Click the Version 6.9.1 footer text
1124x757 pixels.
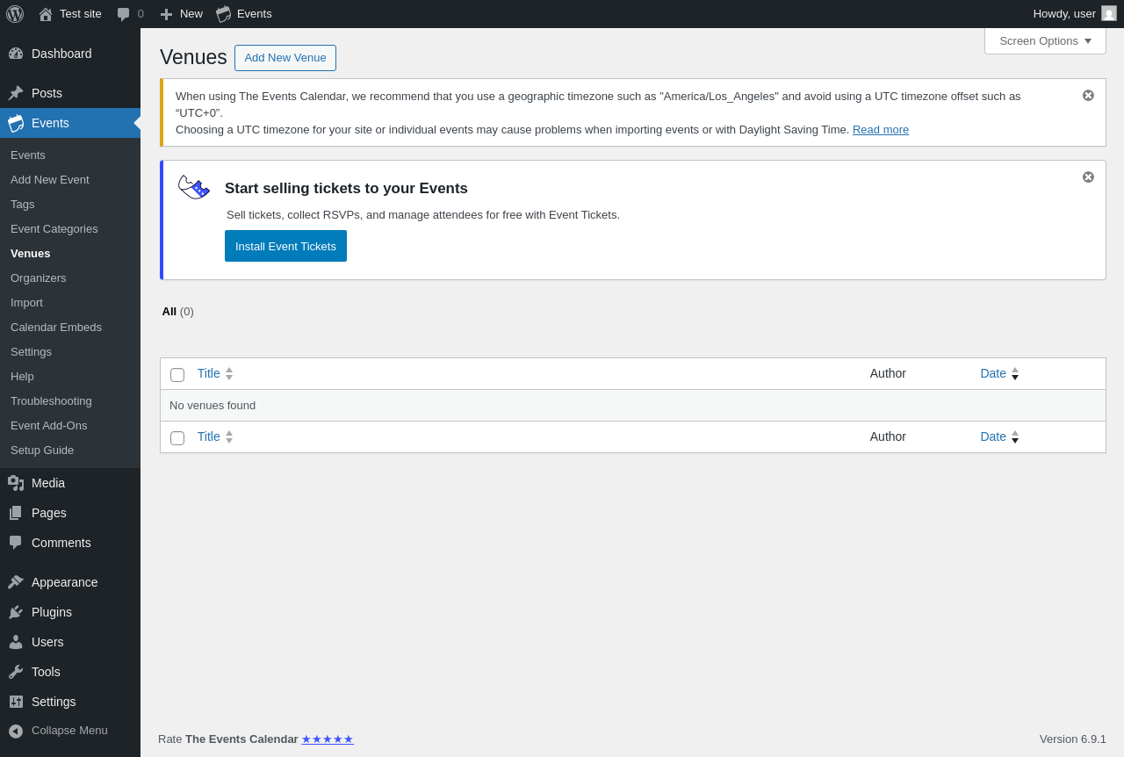point(1073,739)
